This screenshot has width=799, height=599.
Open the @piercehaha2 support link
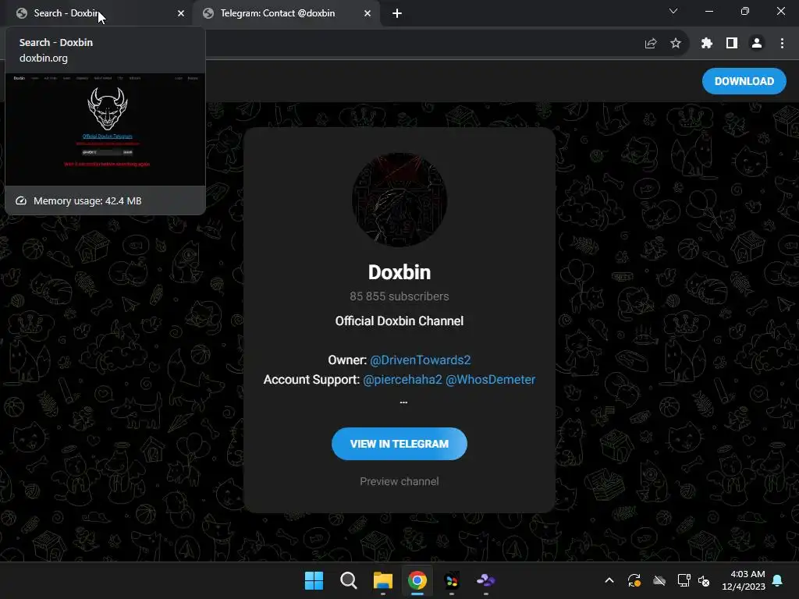point(403,380)
